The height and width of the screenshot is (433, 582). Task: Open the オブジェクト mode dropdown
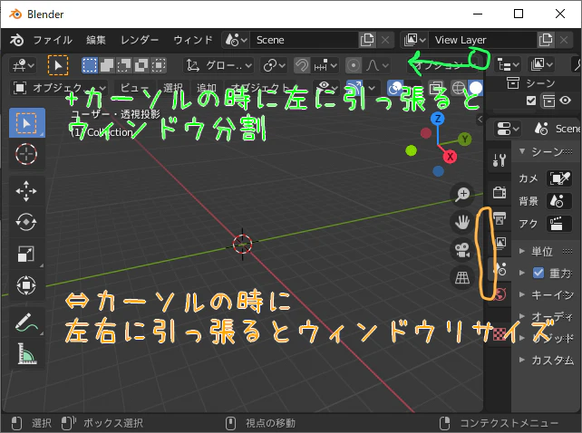pos(59,88)
